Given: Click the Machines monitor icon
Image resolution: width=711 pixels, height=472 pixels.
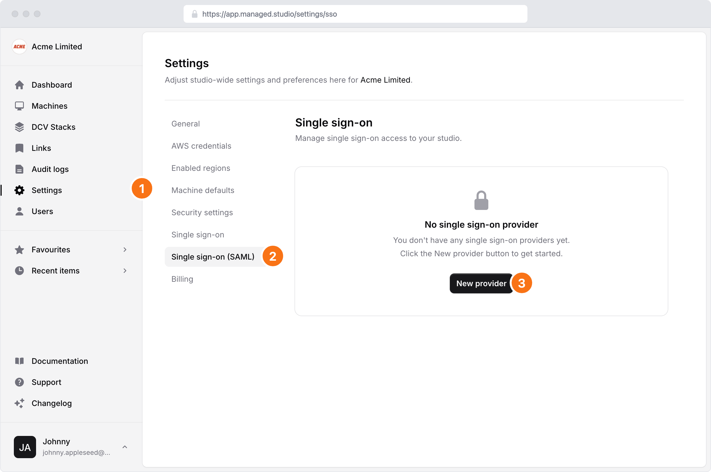Looking at the screenshot, I should pyautogui.click(x=19, y=106).
